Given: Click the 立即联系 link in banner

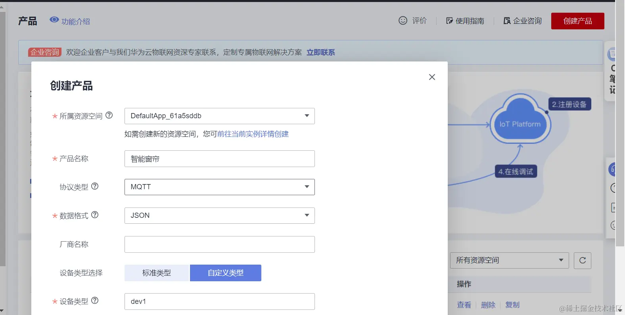Looking at the screenshot, I should (x=320, y=52).
